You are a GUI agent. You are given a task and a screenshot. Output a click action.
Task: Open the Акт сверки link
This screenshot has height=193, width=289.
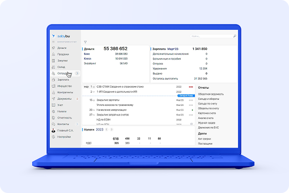[204, 139]
